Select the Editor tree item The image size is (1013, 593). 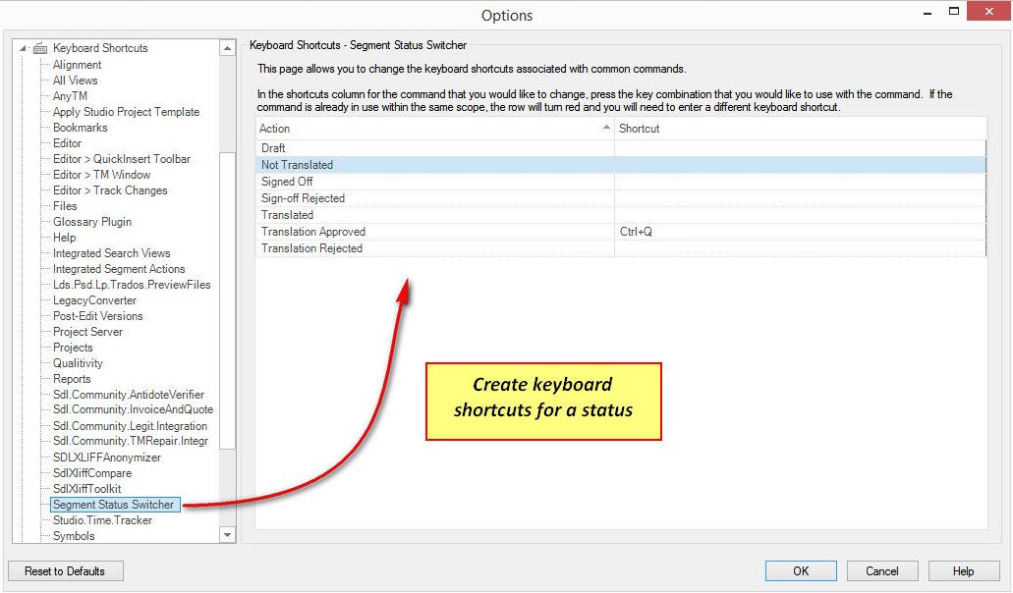(x=67, y=143)
